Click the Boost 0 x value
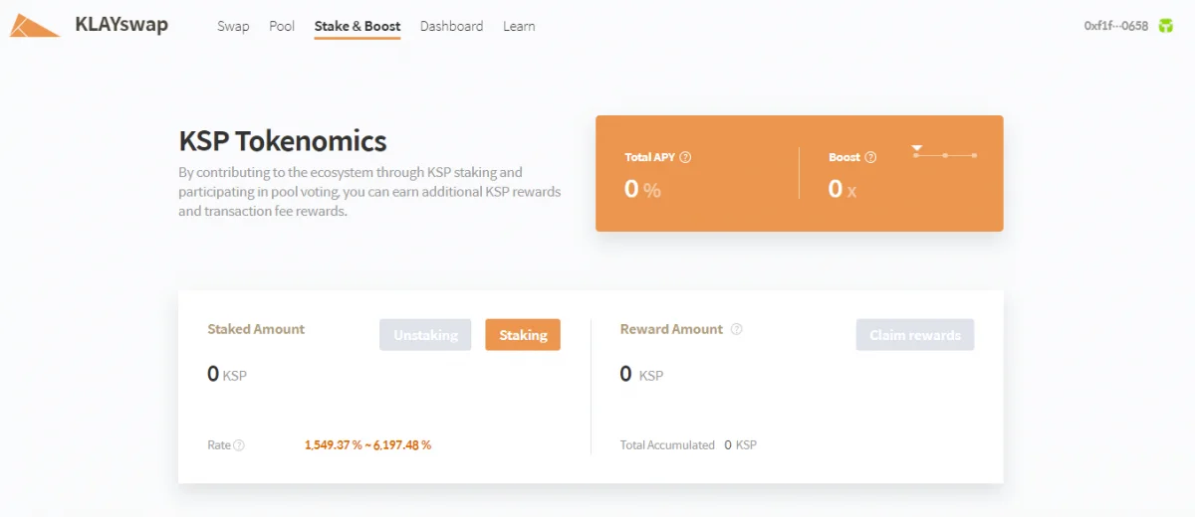Viewport: 1195px width, 517px height. pos(842,189)
